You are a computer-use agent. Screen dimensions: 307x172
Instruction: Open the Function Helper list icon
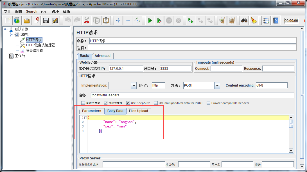(x=266, y=20)
